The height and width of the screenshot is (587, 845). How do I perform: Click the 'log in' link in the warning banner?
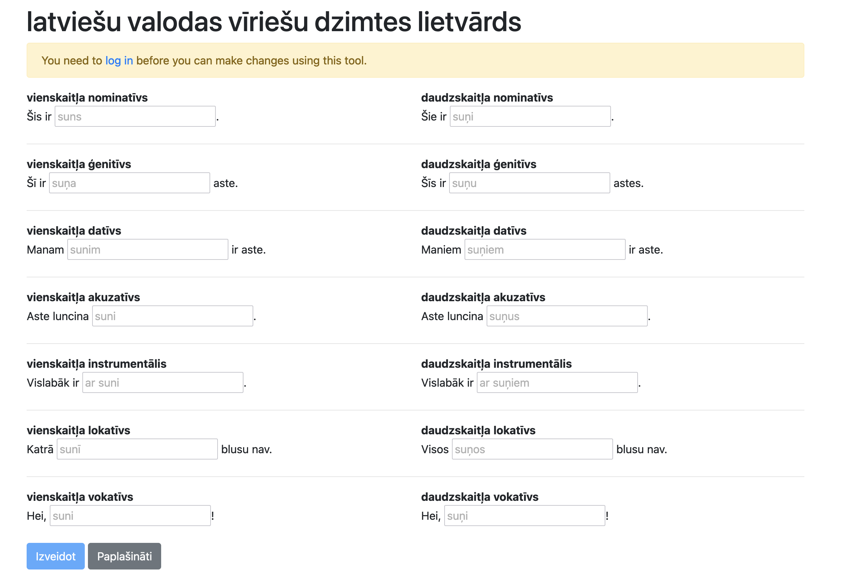(x=119, y=60)
